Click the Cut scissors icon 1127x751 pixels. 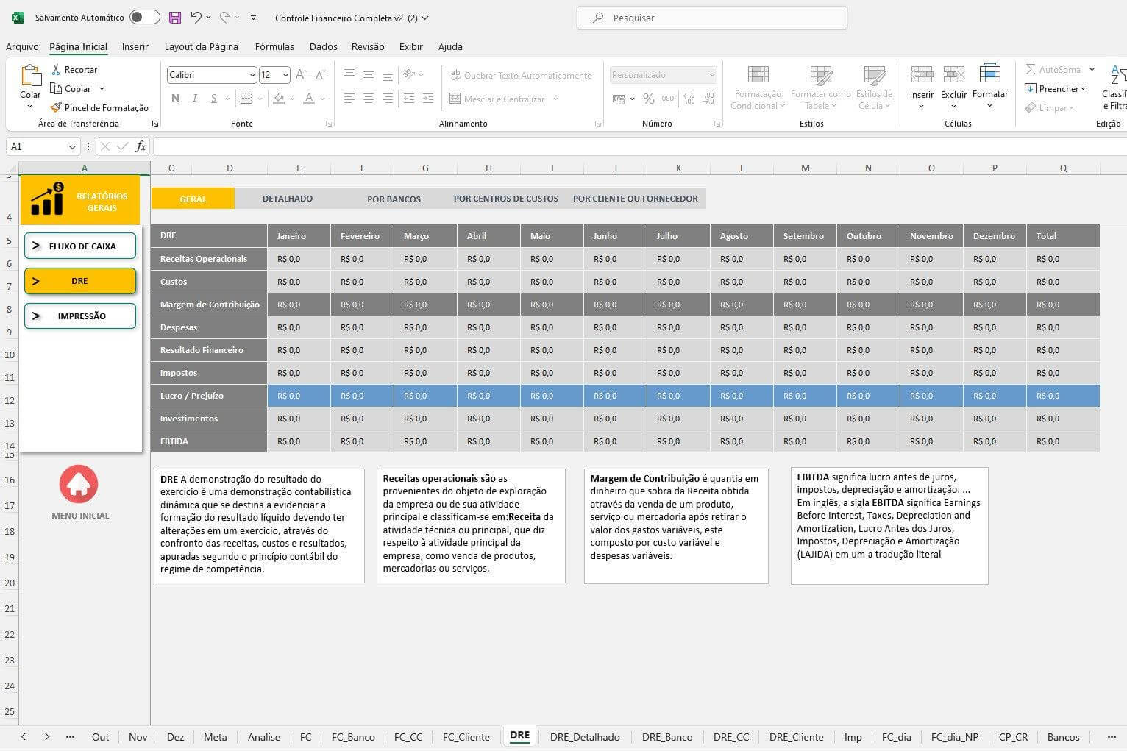pos(56,69)
